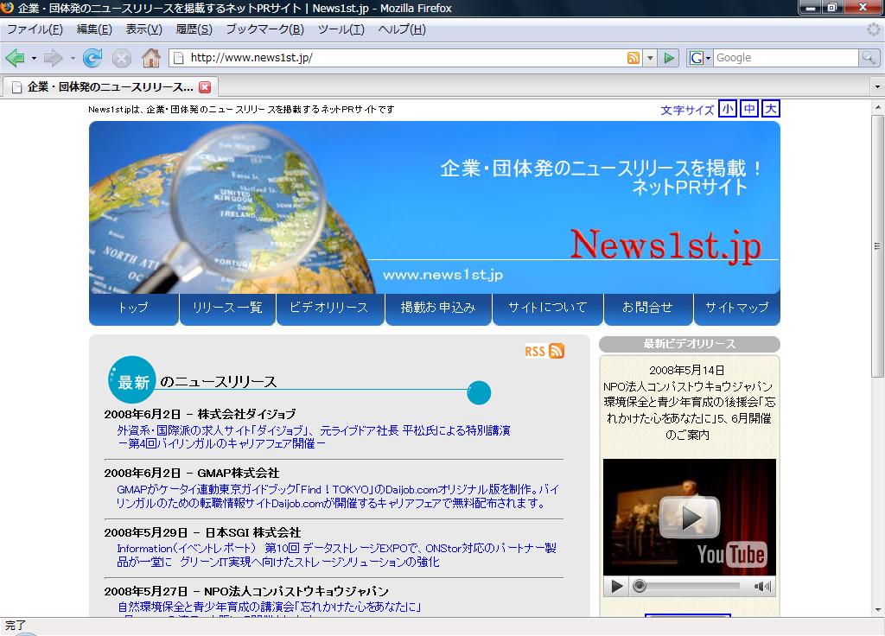Open the address bar history dropdown
Viewport: 885px width, 636px height.
pos(650,58)
